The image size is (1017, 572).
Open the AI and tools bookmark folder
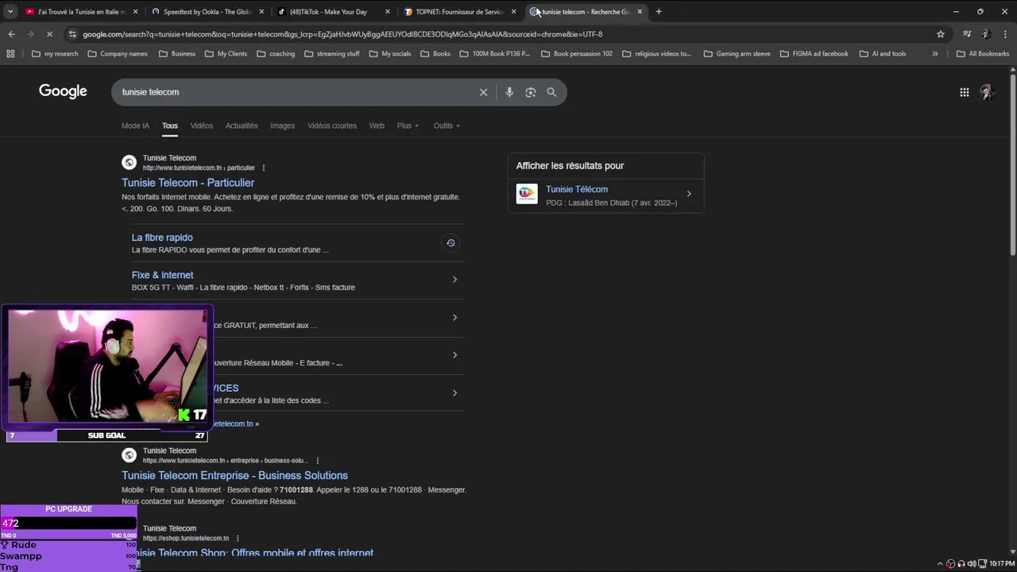click(x=882, y=54)
